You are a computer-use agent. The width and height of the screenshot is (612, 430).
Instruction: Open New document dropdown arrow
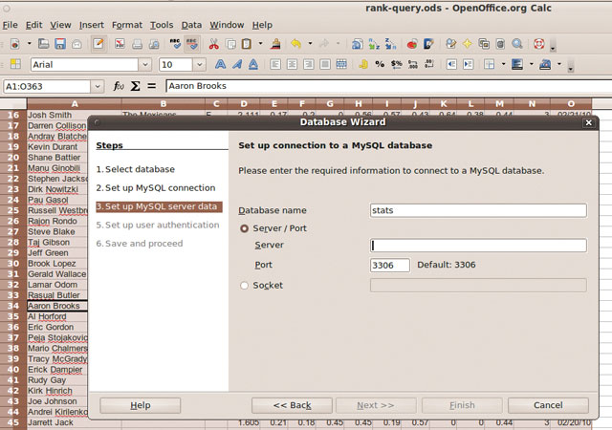tap(30, 44)
